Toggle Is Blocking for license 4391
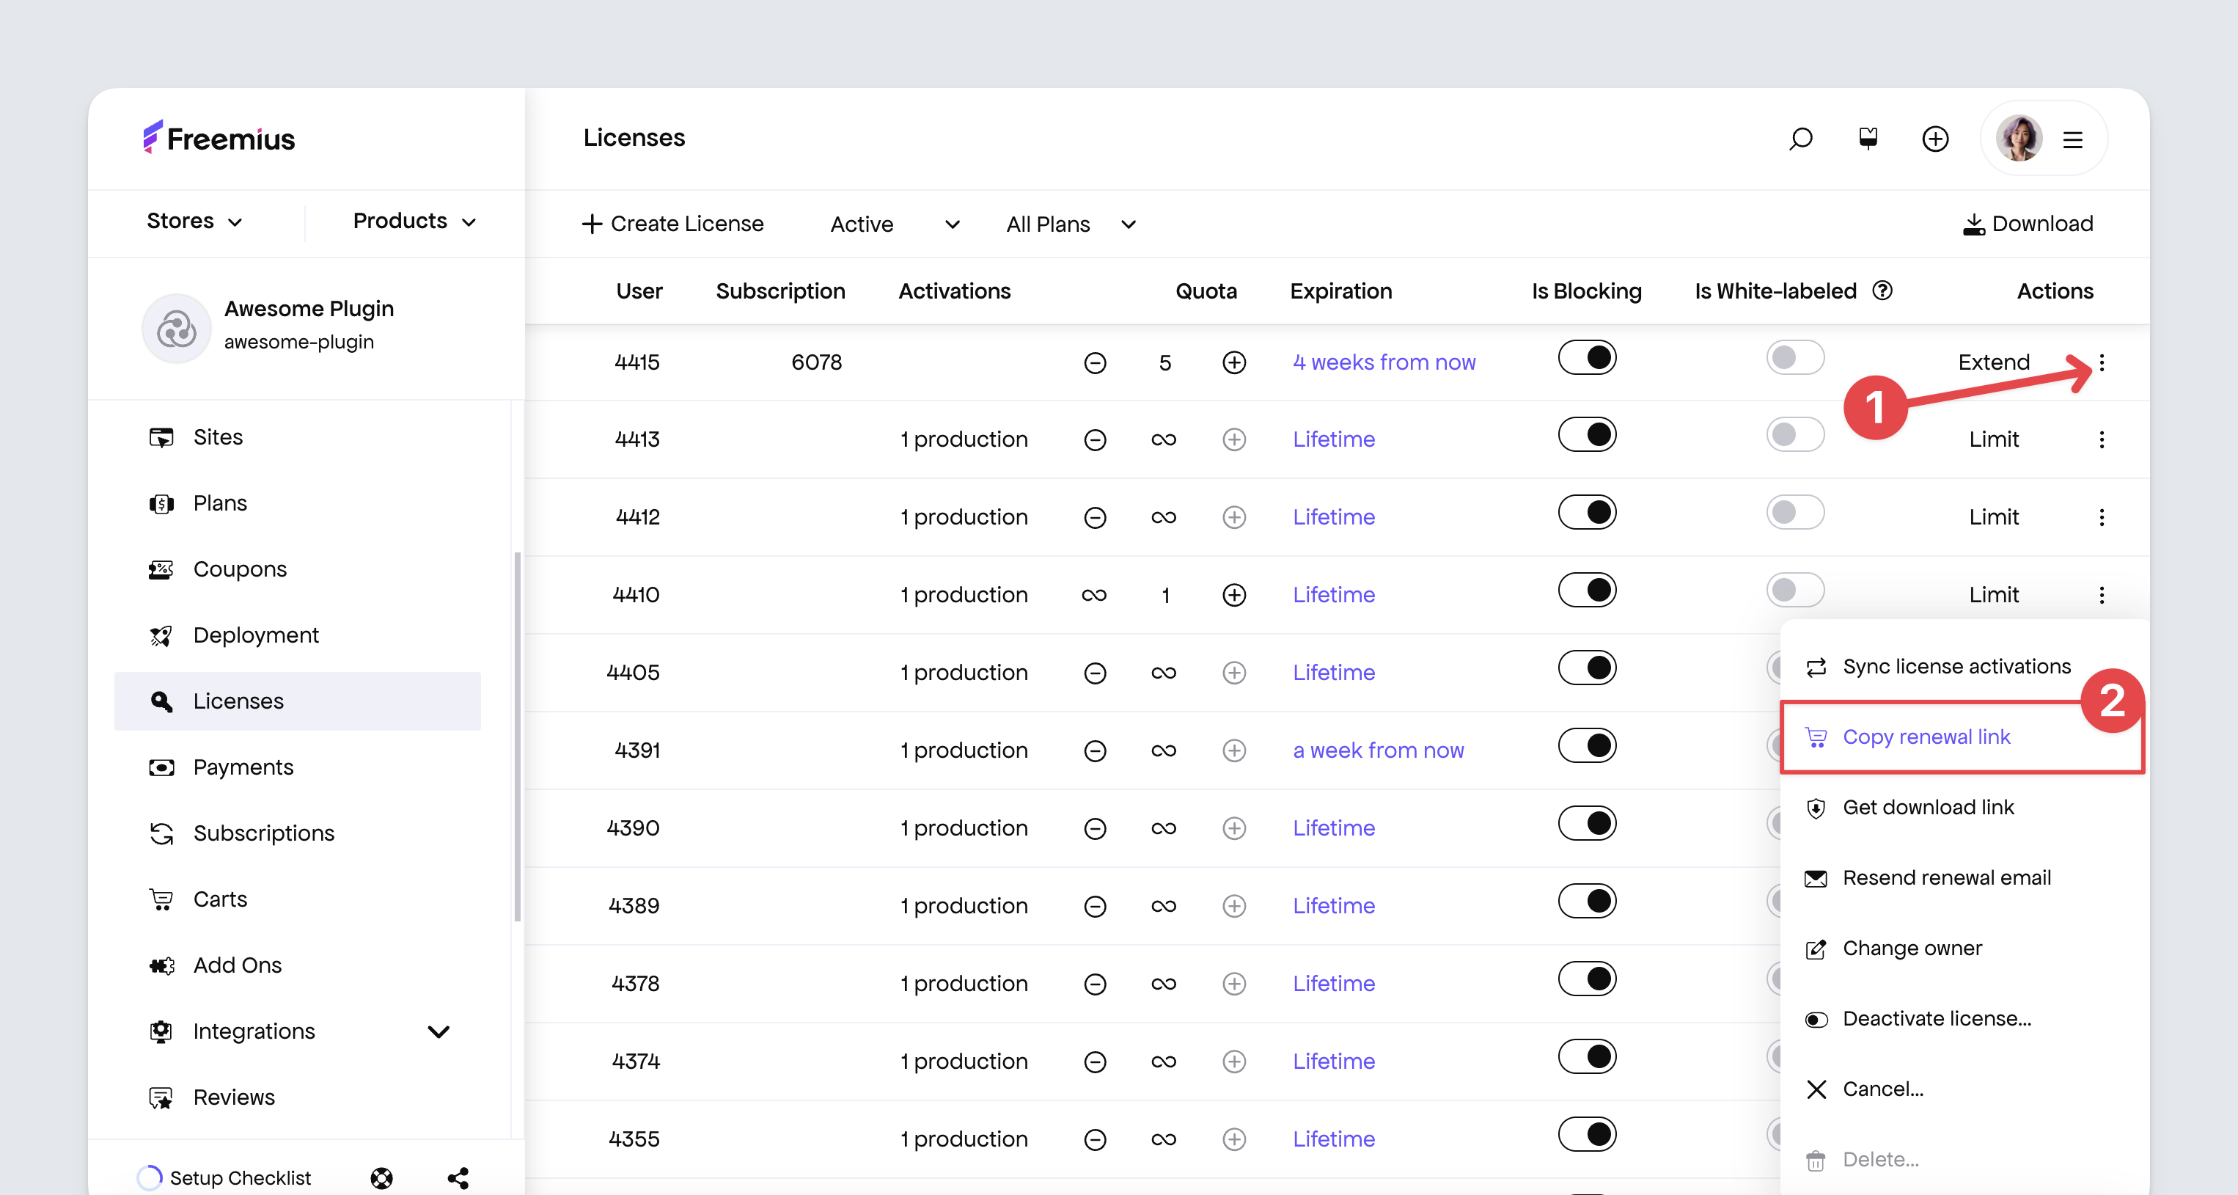 point(1588,745)
